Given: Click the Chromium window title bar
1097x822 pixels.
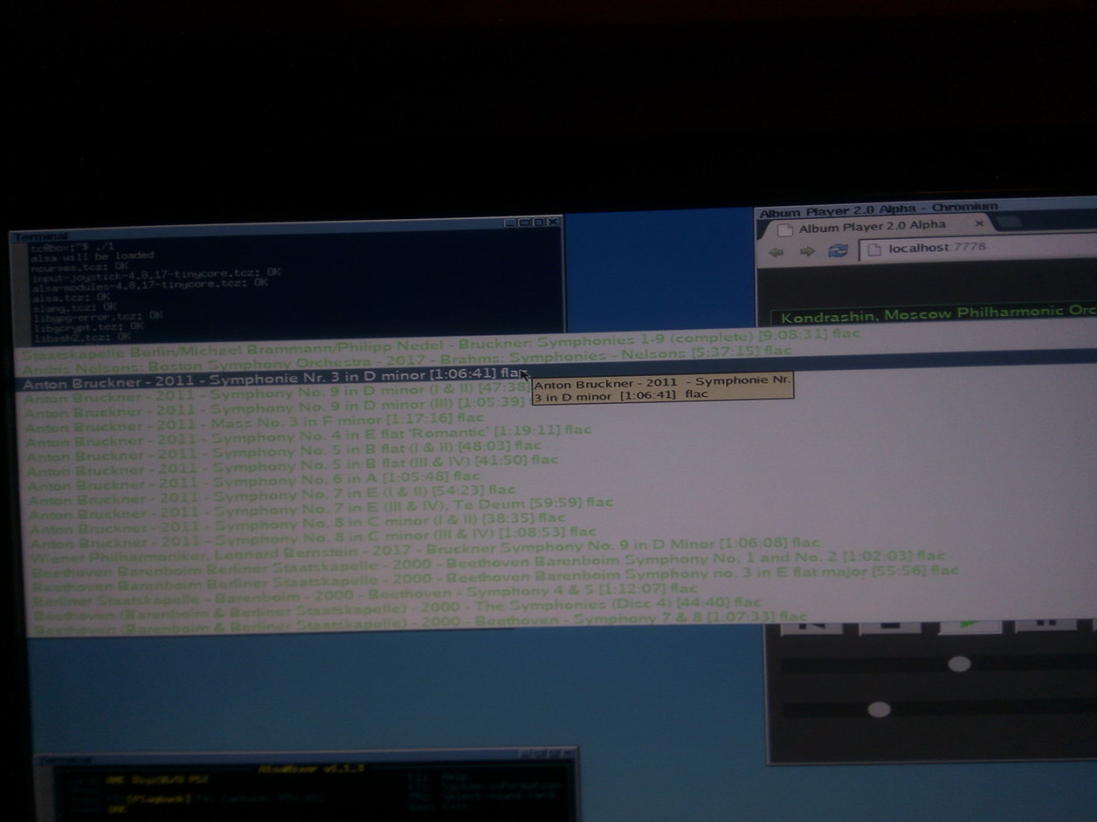Looking at the screenshot, I should coord(926,208).
